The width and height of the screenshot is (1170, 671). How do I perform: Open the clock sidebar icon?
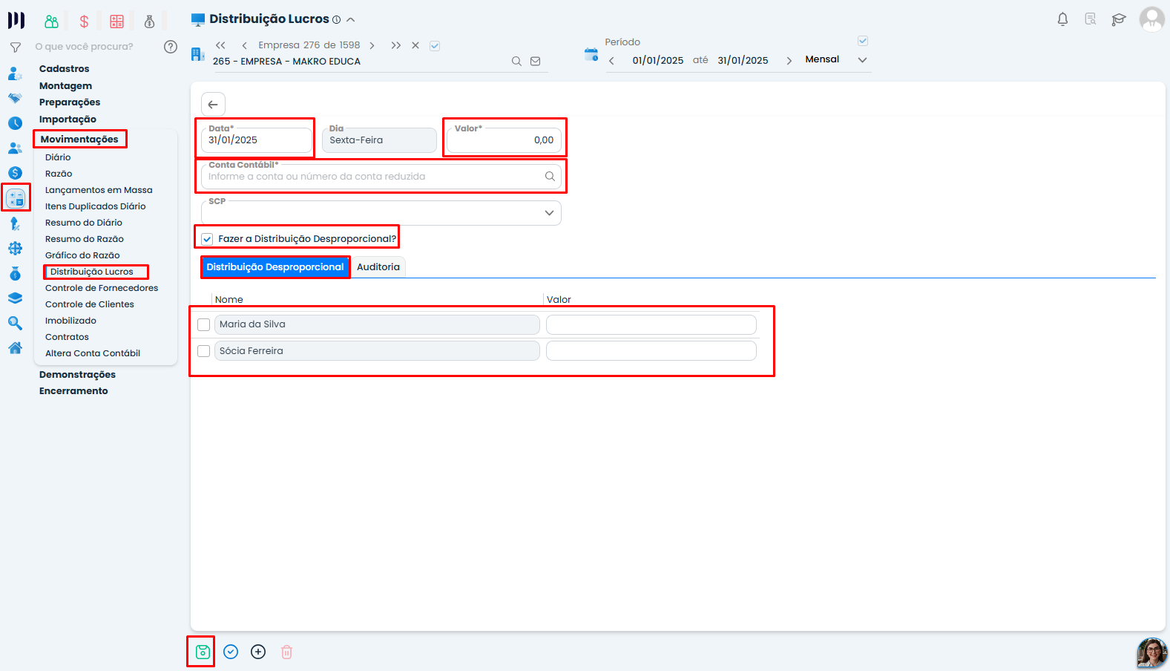coord(15,123)
